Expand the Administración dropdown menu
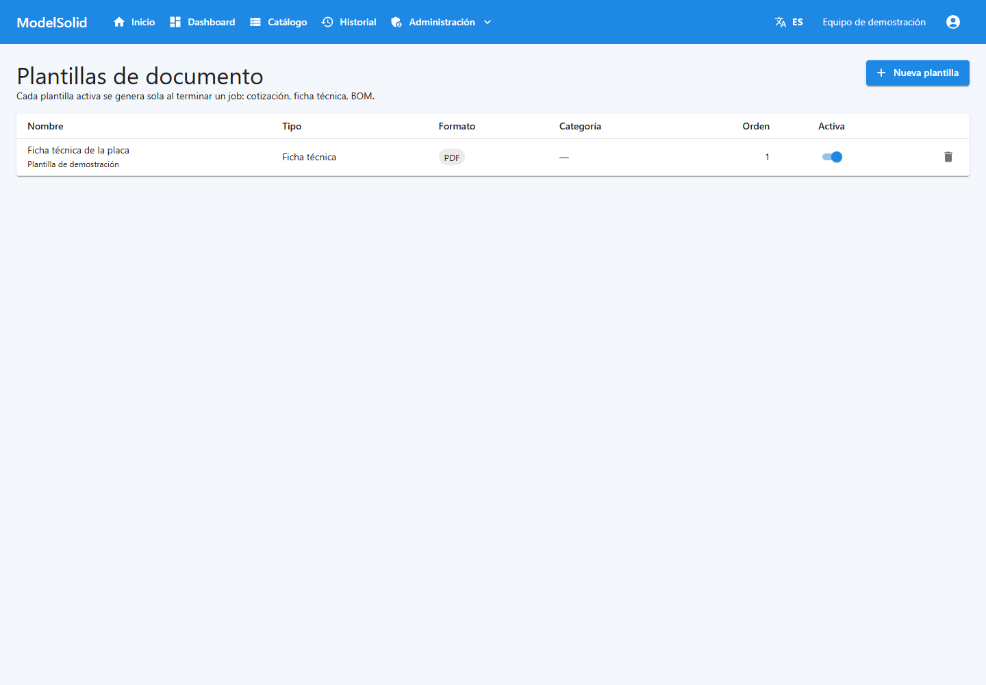Screen dimensions: 986x685 tap(442, 22)
